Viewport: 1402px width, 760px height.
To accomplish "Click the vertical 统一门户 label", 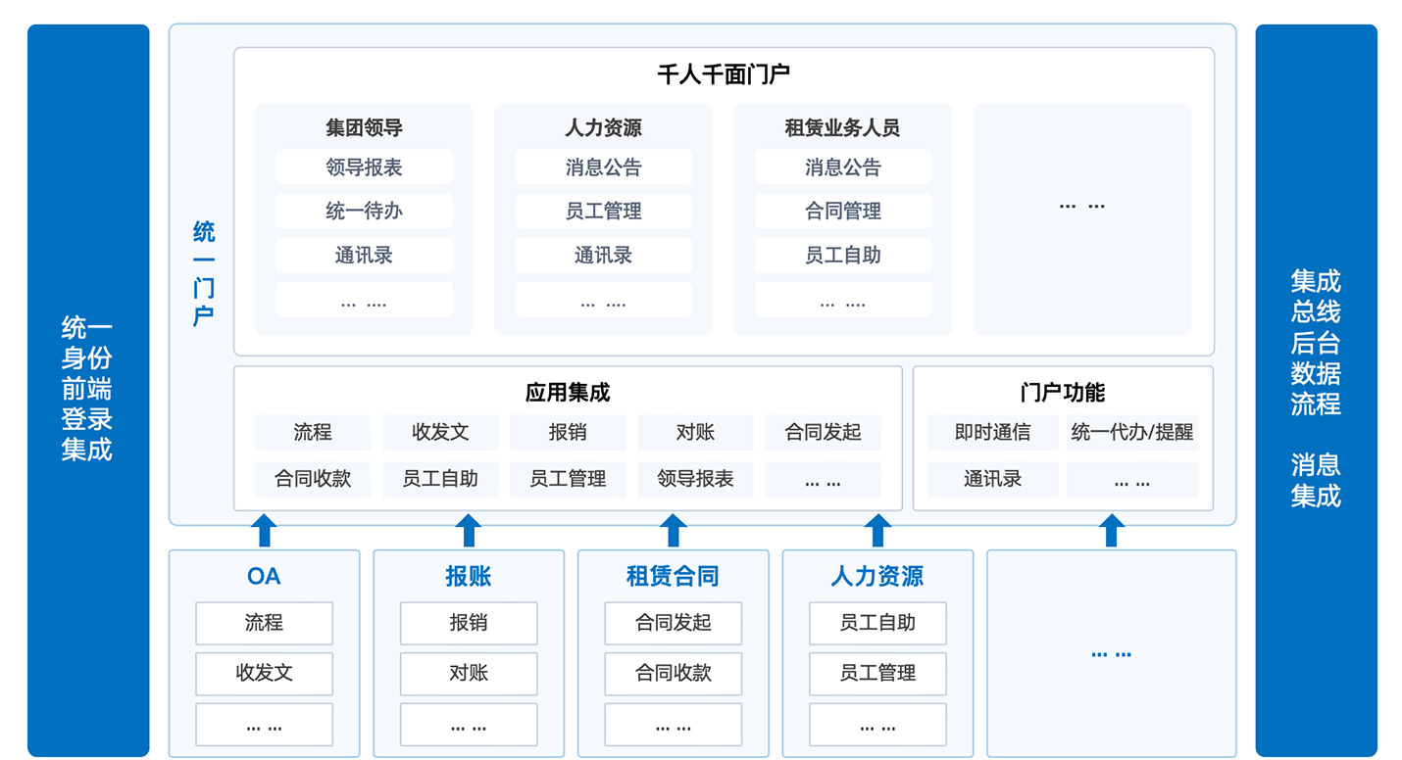I will pos(204,274).
